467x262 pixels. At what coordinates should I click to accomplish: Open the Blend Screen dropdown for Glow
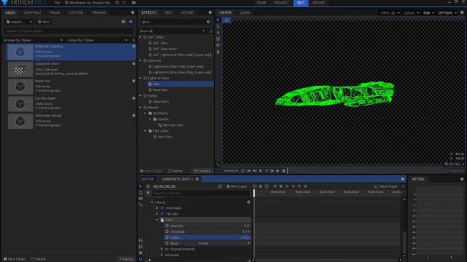tap(224, 243)
